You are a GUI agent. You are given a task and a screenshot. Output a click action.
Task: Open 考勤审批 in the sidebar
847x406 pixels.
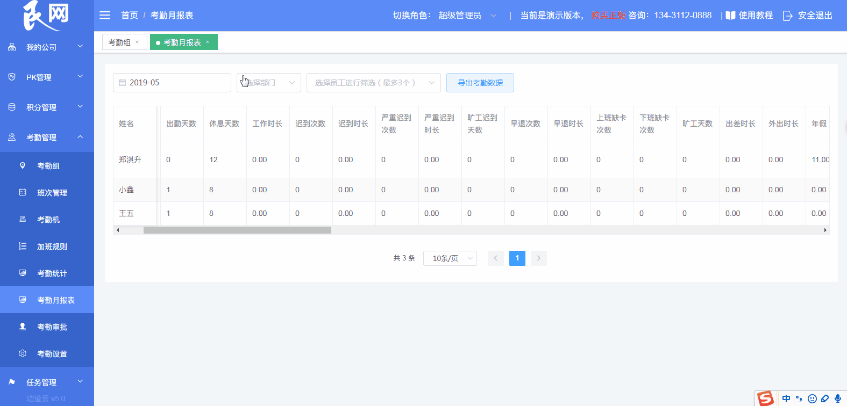click(x=47, y=327)
